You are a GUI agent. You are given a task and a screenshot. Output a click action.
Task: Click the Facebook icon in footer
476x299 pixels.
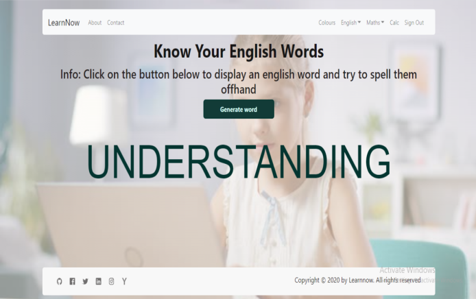tap(72, 281)
